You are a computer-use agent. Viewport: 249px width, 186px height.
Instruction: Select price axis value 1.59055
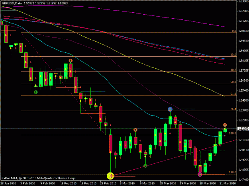[243, 51]
